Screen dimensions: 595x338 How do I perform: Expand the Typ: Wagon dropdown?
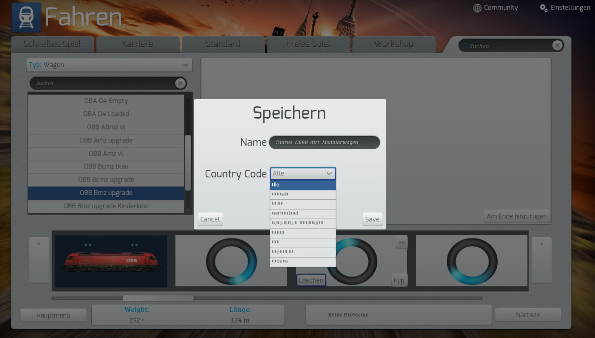[x=109, y=65]
